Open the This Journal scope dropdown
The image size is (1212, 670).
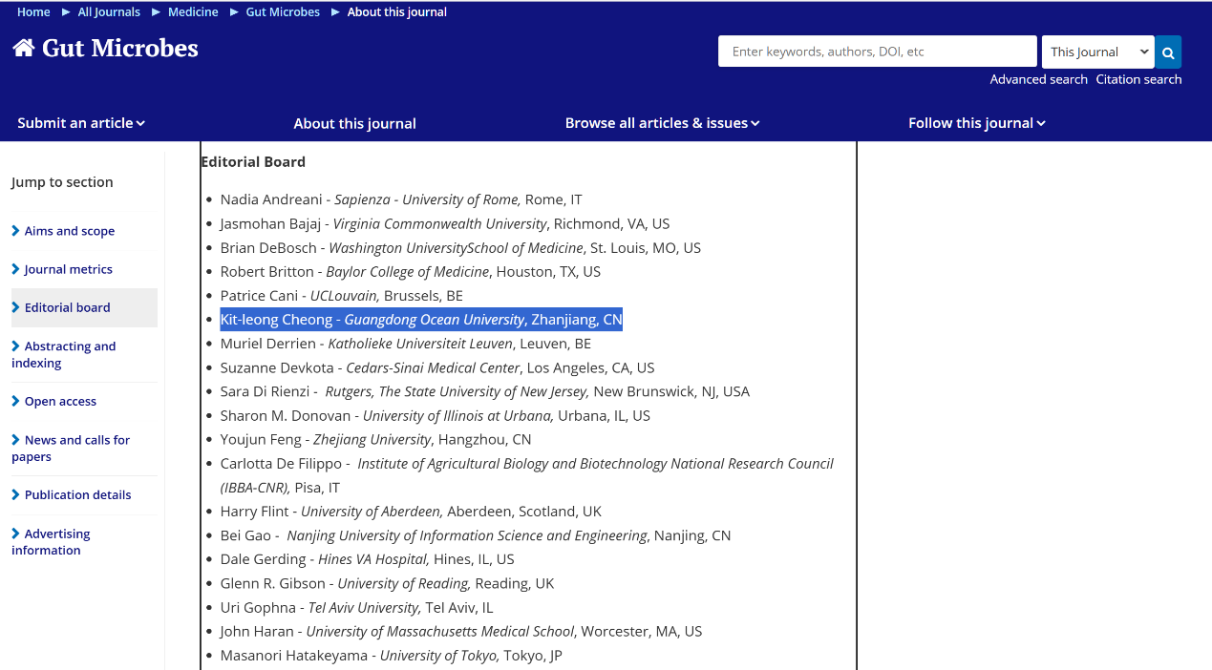pos(1097,52)
